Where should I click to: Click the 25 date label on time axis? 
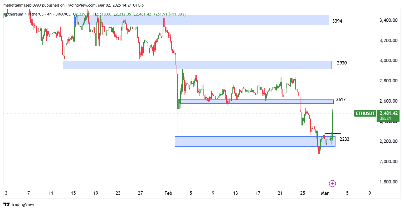[x=303, y=193]
